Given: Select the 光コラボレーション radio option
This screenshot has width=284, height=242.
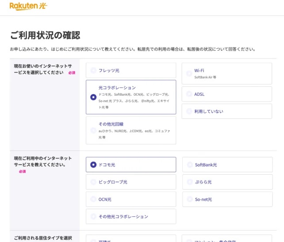Looking at the screenshot, I should pos(131,97).
